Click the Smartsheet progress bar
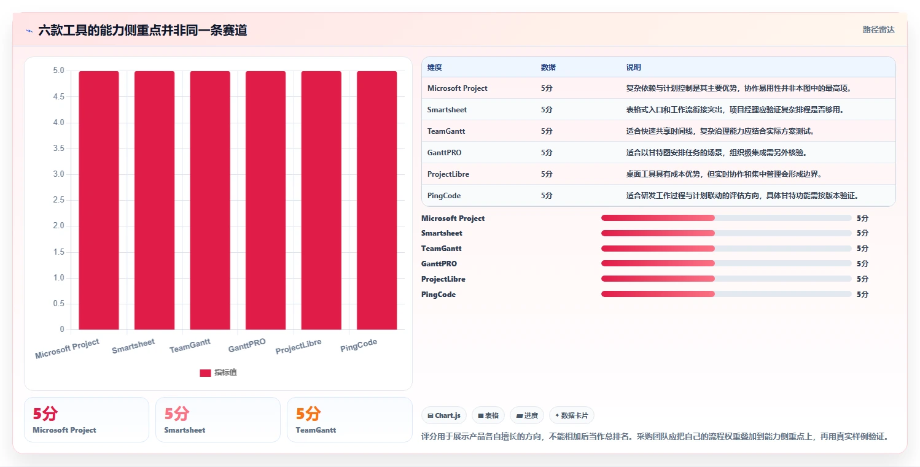This screenshot has width=920, height=467. (x=727, y=233)
